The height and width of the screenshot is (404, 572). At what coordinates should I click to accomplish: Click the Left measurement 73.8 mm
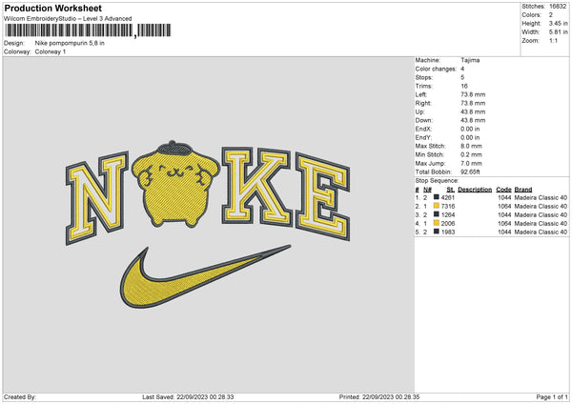point(473,94)
